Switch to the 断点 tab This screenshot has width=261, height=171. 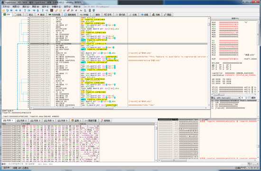coord(41,15)
